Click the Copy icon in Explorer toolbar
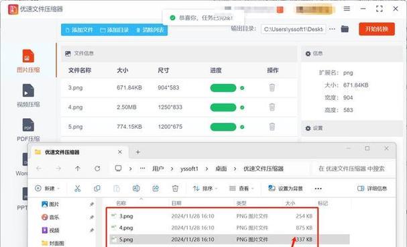 (97, 189)
